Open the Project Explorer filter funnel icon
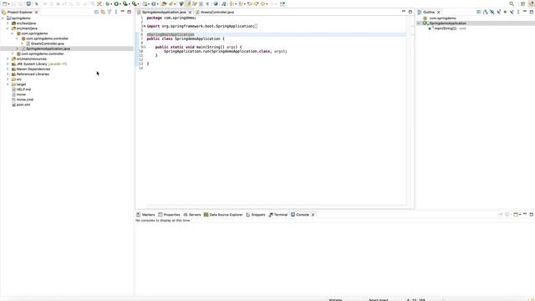This screenshot has height=301, width=535. coord(110,12)
